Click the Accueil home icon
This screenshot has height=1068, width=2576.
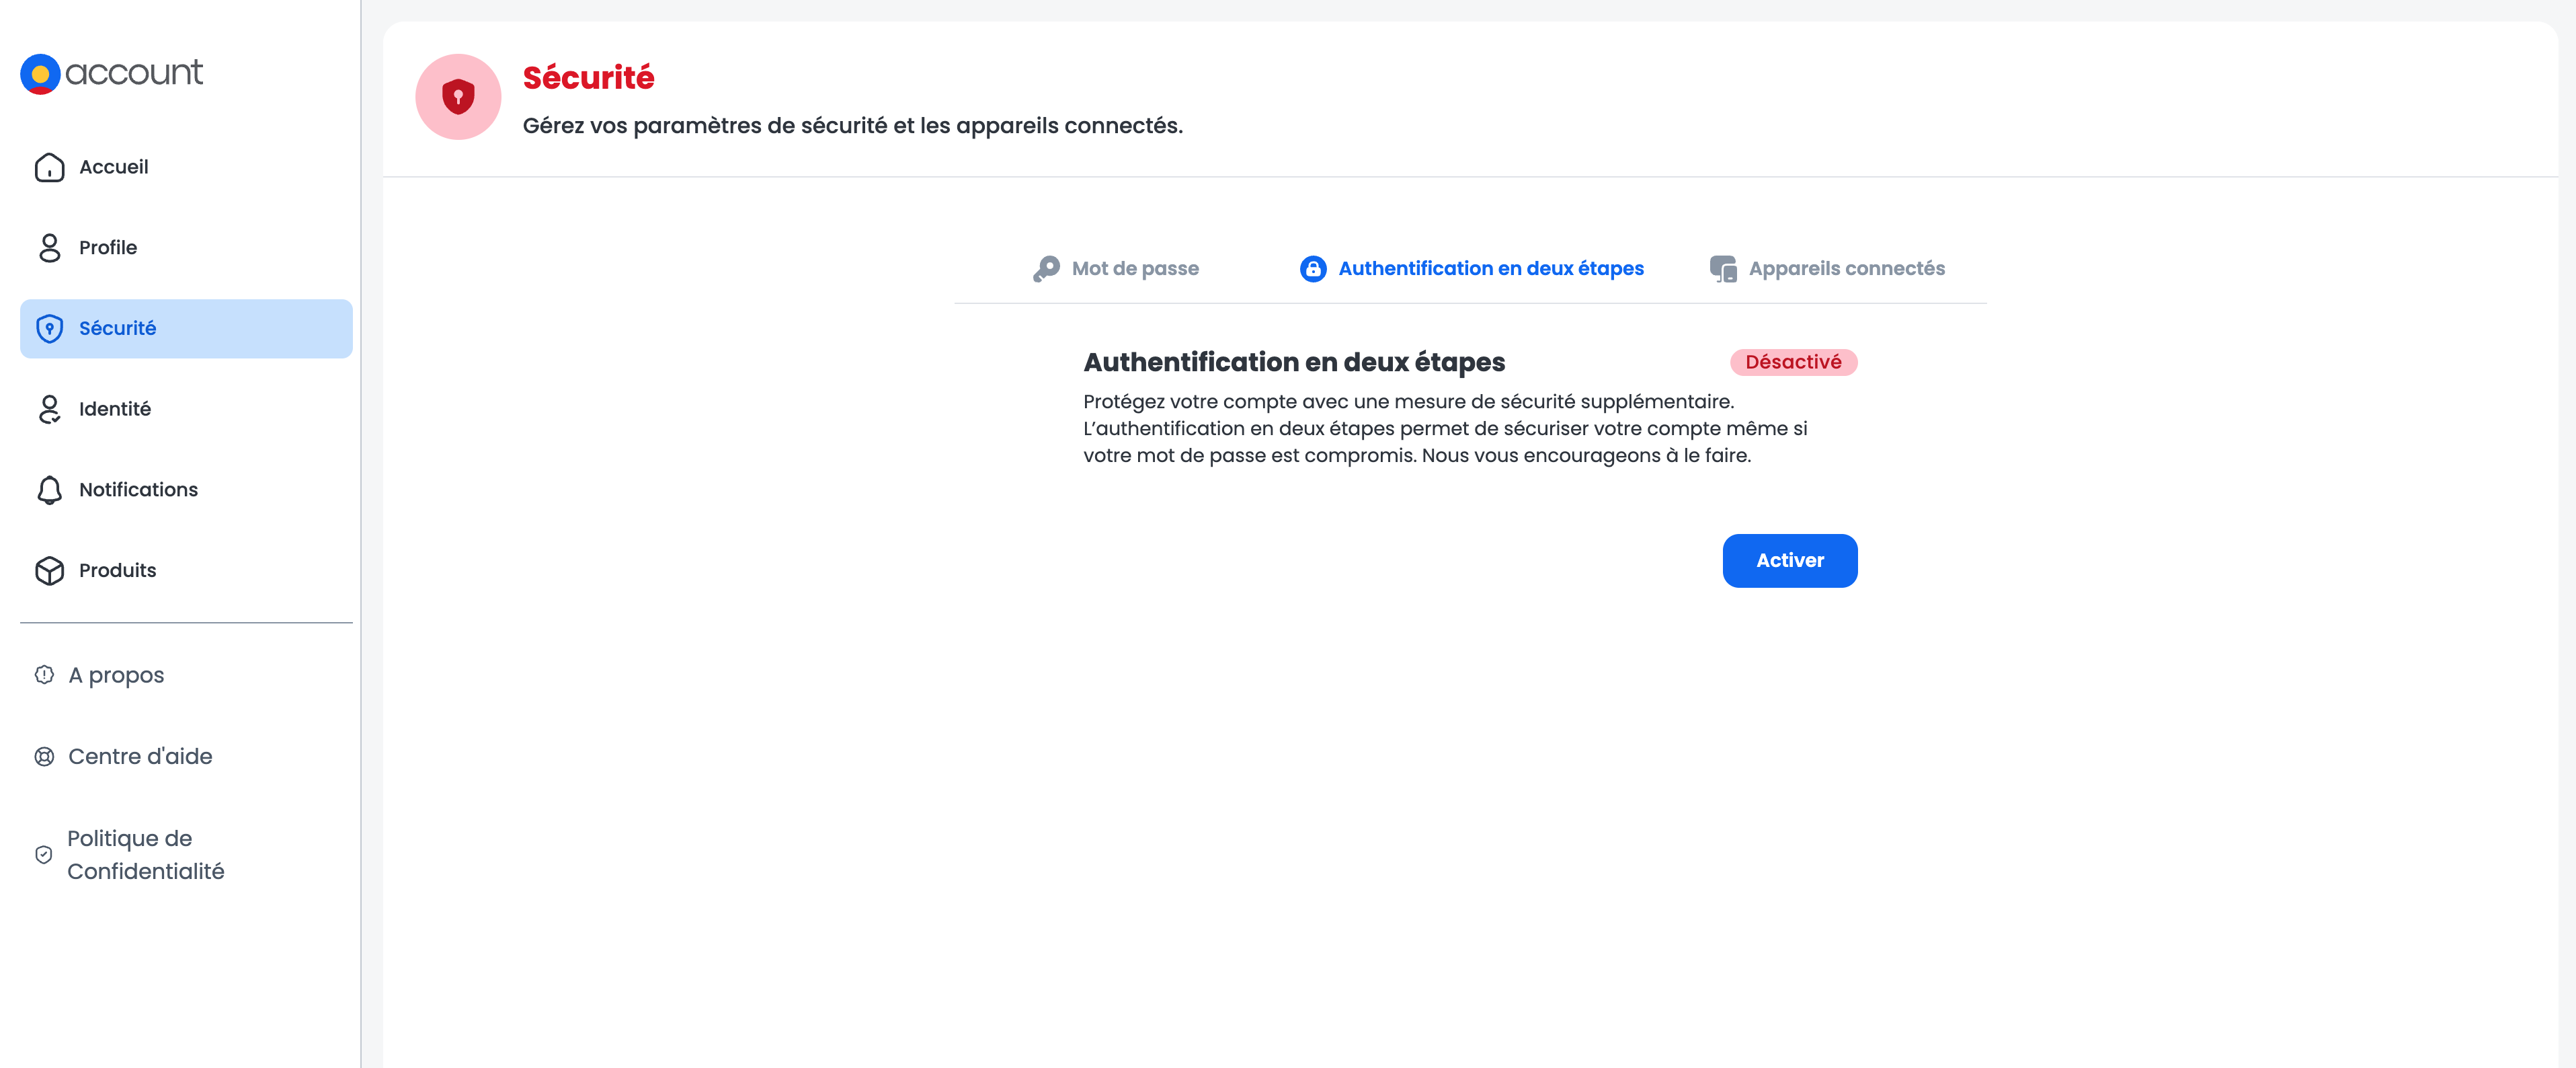49,167
